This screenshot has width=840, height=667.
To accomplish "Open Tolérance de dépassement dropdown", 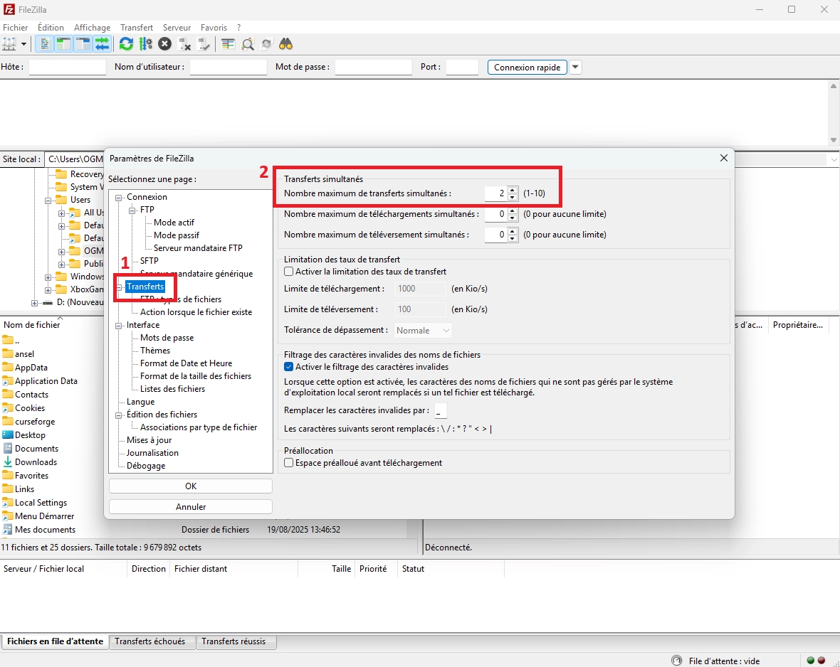I will (x=424, y=330).
